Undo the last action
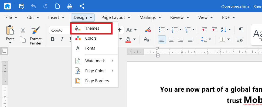The width and height of the screenshot is (262, 107). (x=33, y=6)
